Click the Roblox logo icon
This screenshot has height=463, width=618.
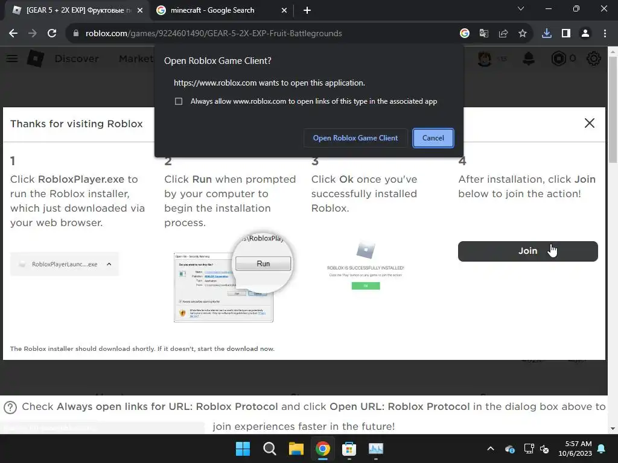click(x=36, y=58)
